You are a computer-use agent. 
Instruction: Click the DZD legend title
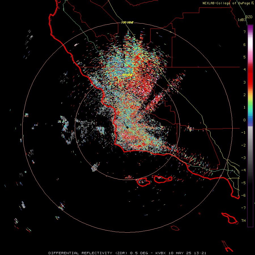(249, 17)
